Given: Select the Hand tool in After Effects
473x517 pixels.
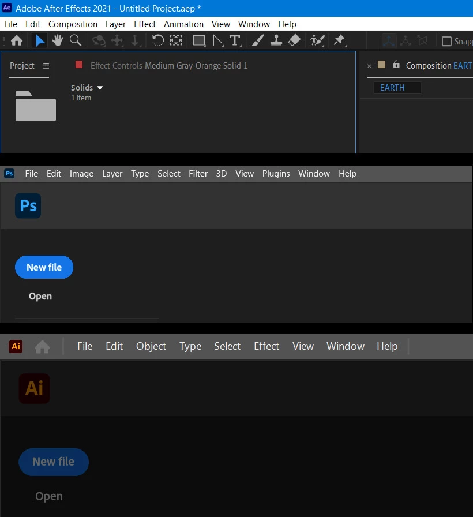Looking at the screenshot, I should [57, 40].
